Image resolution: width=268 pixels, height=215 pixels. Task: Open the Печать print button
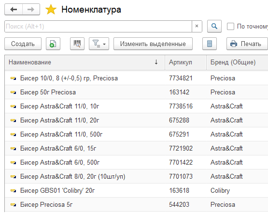[x=247, y=44]
